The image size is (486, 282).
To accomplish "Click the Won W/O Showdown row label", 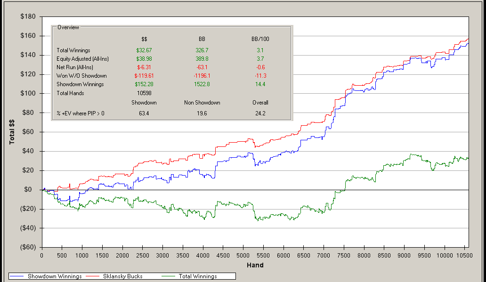I will (81, 76).
